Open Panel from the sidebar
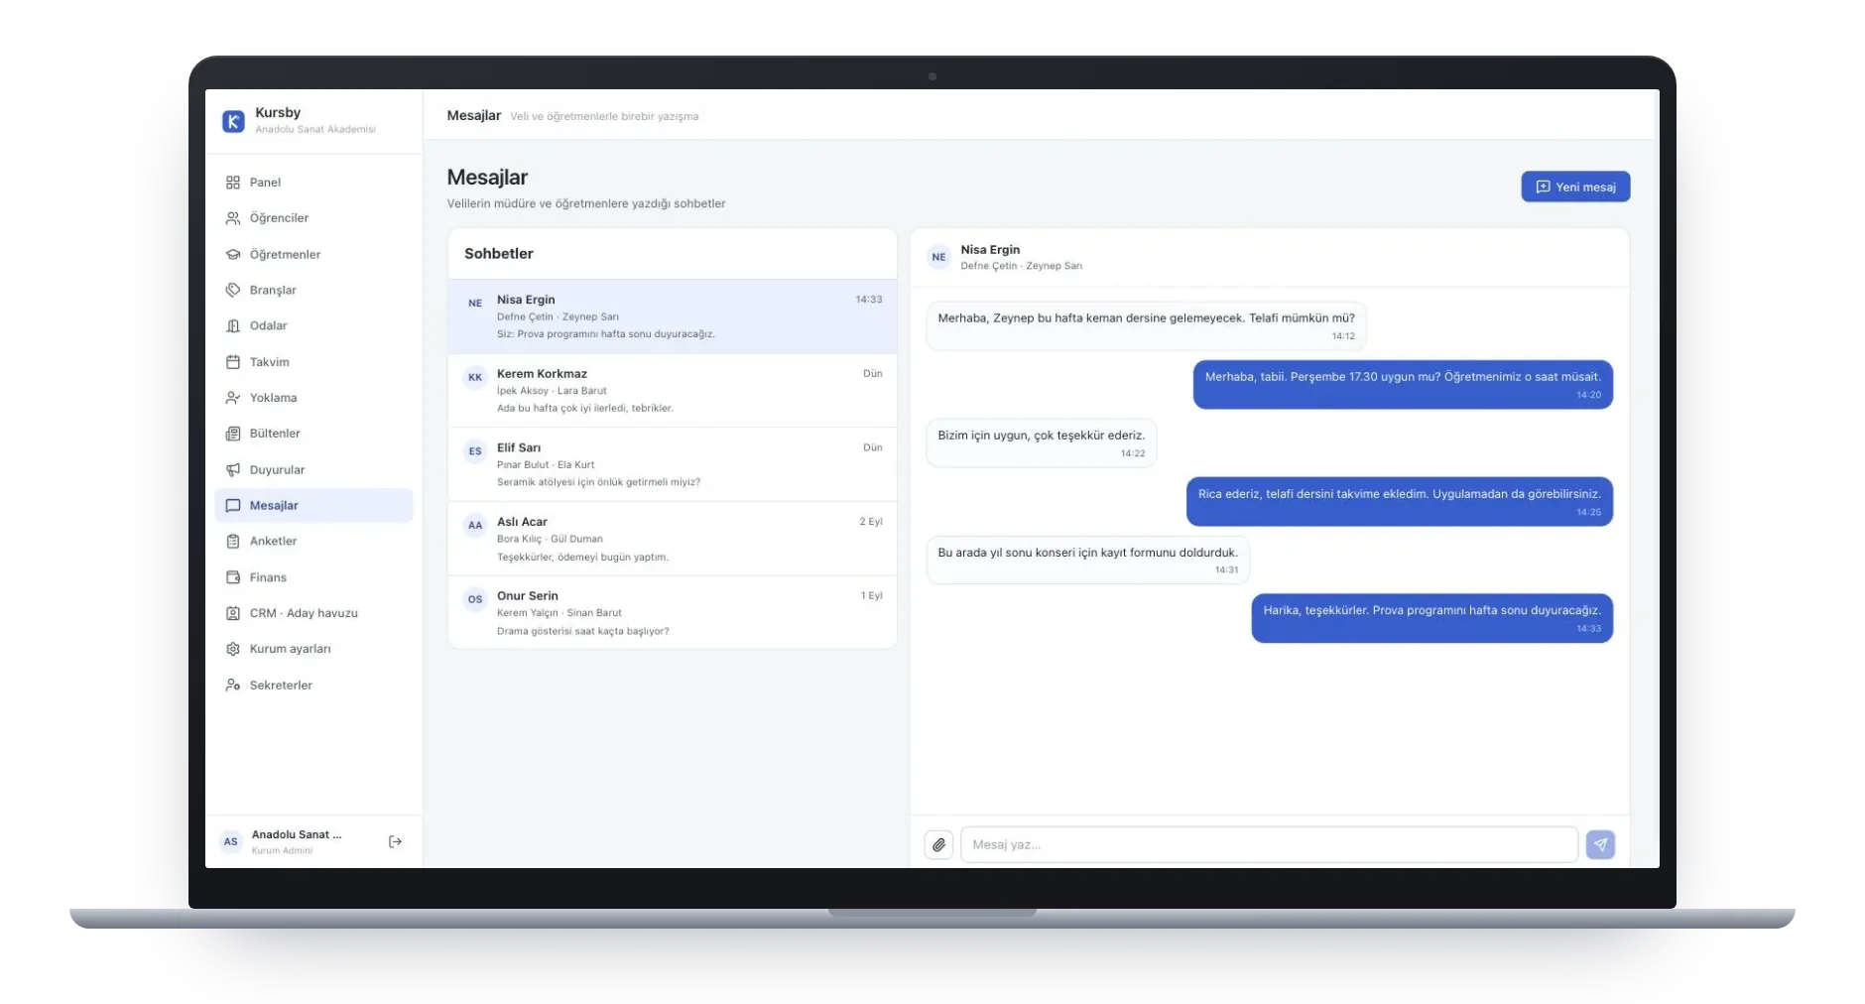Viewport: 1865px width, 1004px height. coord(313,183)
